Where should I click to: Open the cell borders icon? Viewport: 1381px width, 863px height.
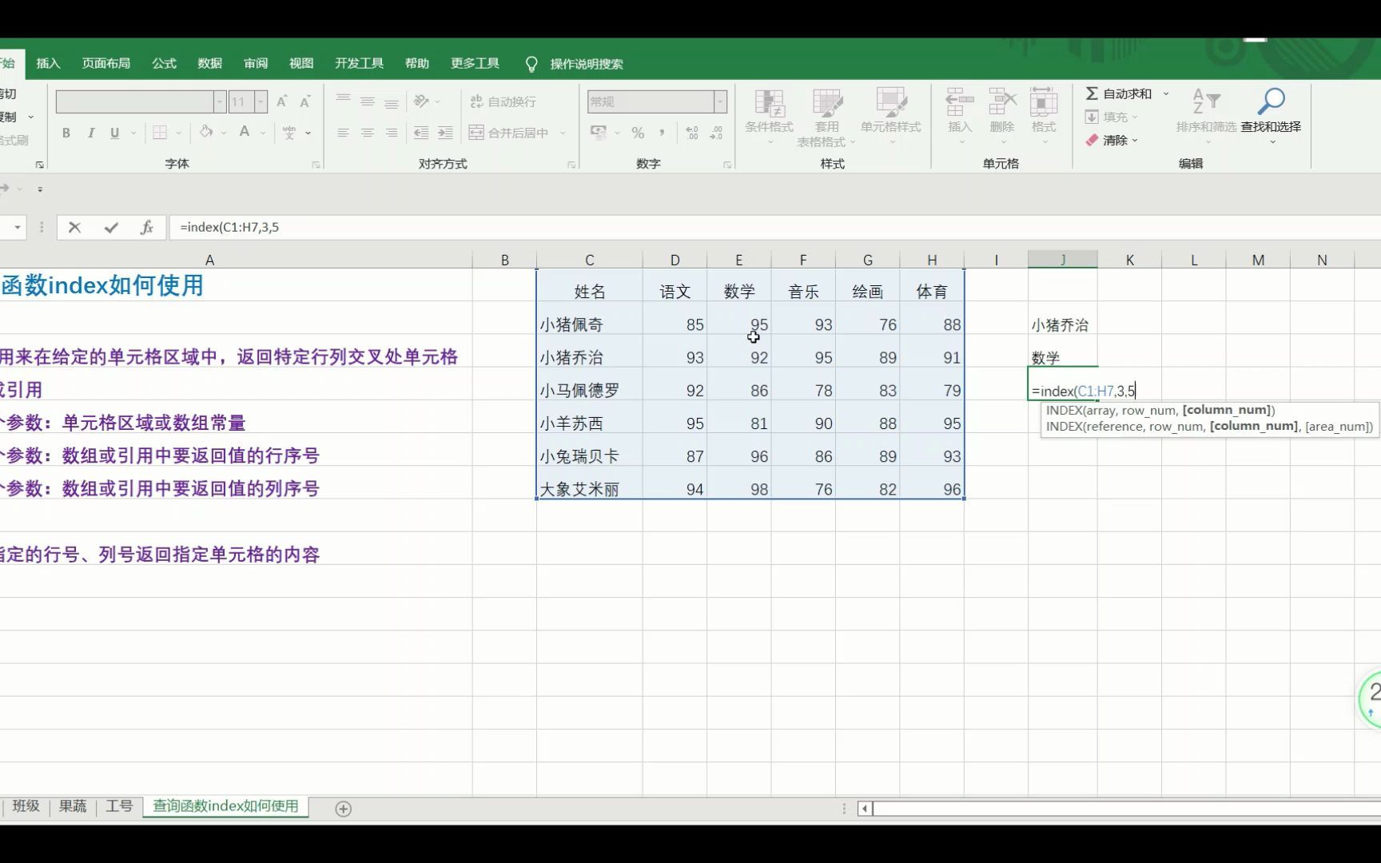[x=160, y=133]
